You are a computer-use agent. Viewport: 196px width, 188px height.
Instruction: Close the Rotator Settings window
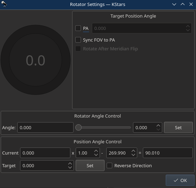[x=191, y=4]
